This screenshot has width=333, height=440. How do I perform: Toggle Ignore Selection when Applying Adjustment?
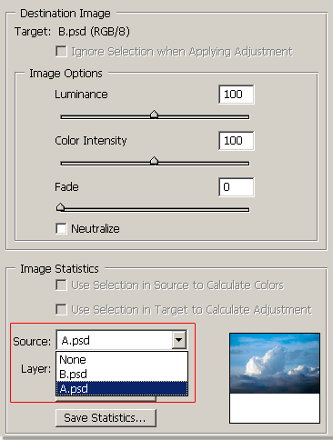click(61, 51)
